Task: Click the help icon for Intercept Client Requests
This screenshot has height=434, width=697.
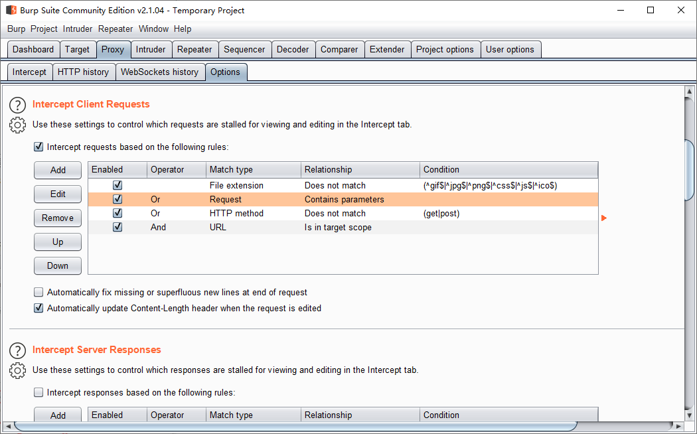Action: (x=17, y=106)
